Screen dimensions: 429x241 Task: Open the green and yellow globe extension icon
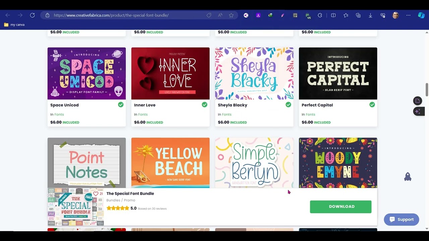(x=270, y=15)
